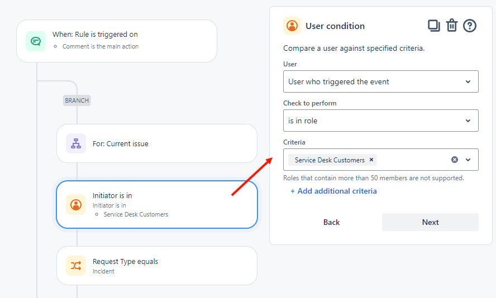The width and height of the screenshot is (496, 298).
Task: Click the trash delete icon
Action: click(x=452, y=26)
